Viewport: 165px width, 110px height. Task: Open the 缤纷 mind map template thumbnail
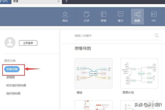coord(94,73)
